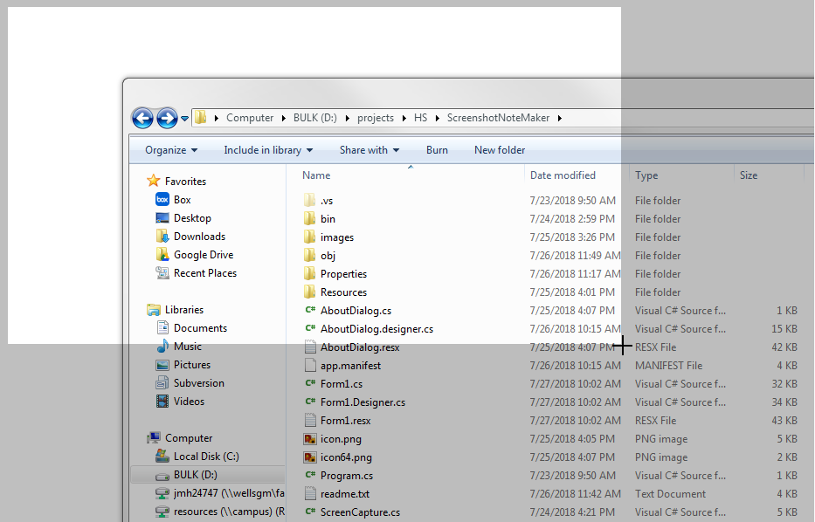
Task: Click the Back navigation arrow button
Action: pyautogui.click(x=142, y=118)
